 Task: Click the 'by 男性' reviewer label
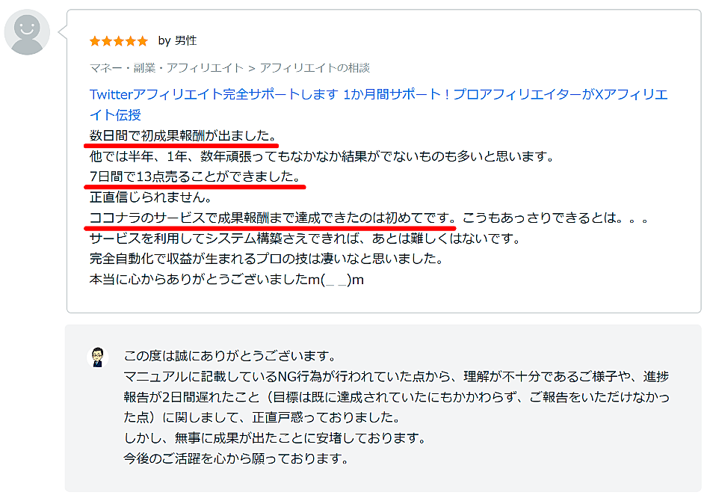(x=177, y=40)
